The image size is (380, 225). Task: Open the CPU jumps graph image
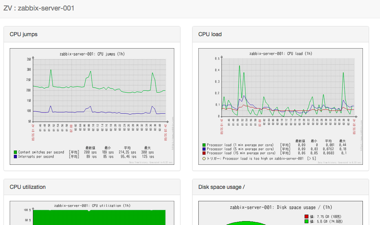(92, 106)
